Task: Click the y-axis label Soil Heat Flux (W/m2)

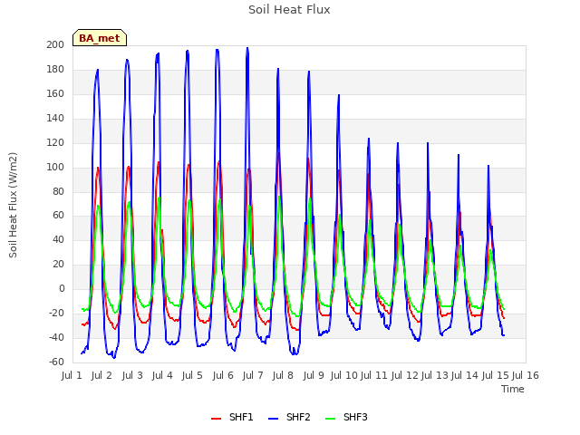Action: [x=13, y=205]
